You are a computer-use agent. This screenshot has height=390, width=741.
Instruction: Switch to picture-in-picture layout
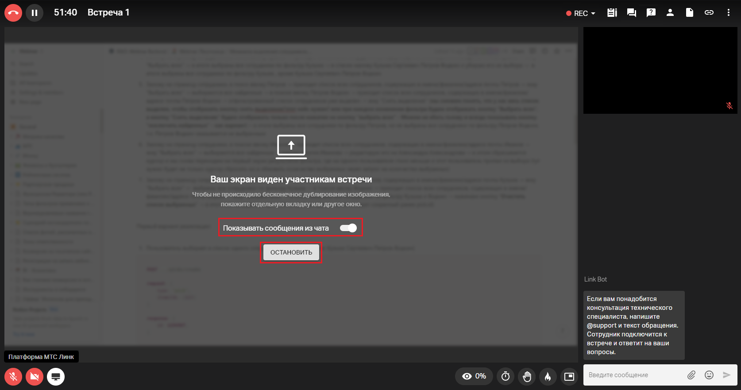click(x=569, y=376)
